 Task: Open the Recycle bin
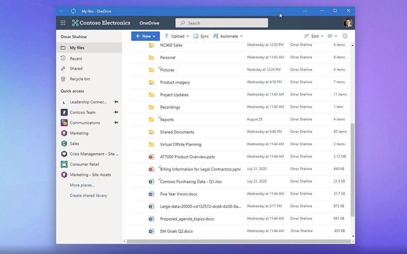click(79, 79)
